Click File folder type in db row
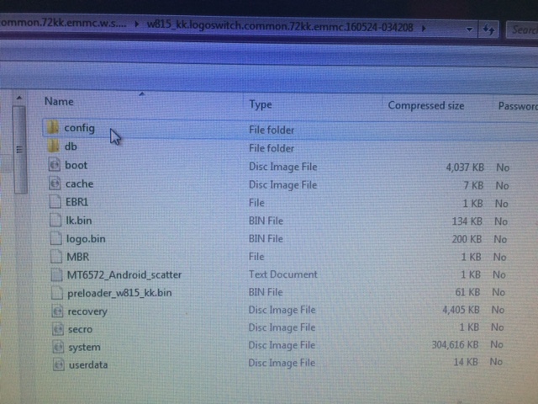The height and width of the screenshot is (404, 538). point(272,149)
